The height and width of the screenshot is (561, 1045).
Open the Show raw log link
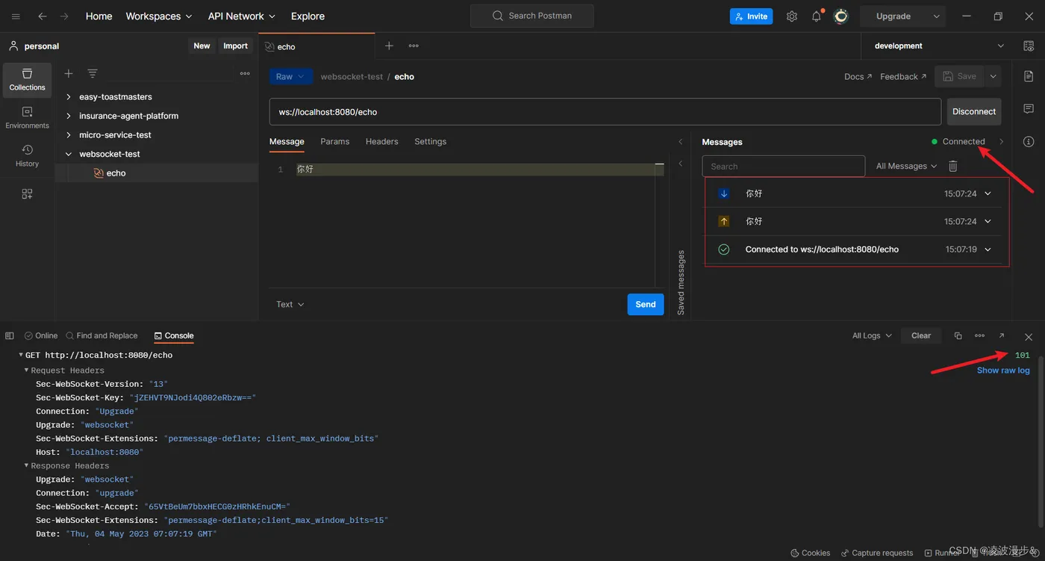click(x=1003, y=371)
